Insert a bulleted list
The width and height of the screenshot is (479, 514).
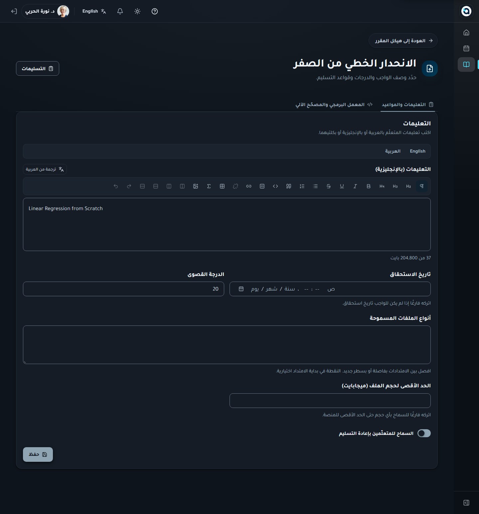315,186
